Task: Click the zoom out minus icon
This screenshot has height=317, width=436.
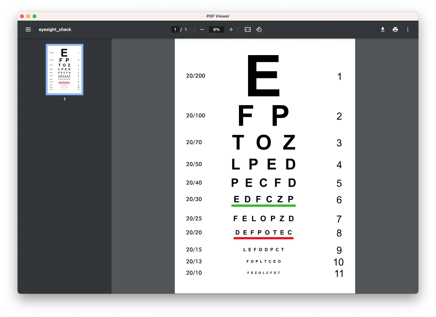Action: 202,29
